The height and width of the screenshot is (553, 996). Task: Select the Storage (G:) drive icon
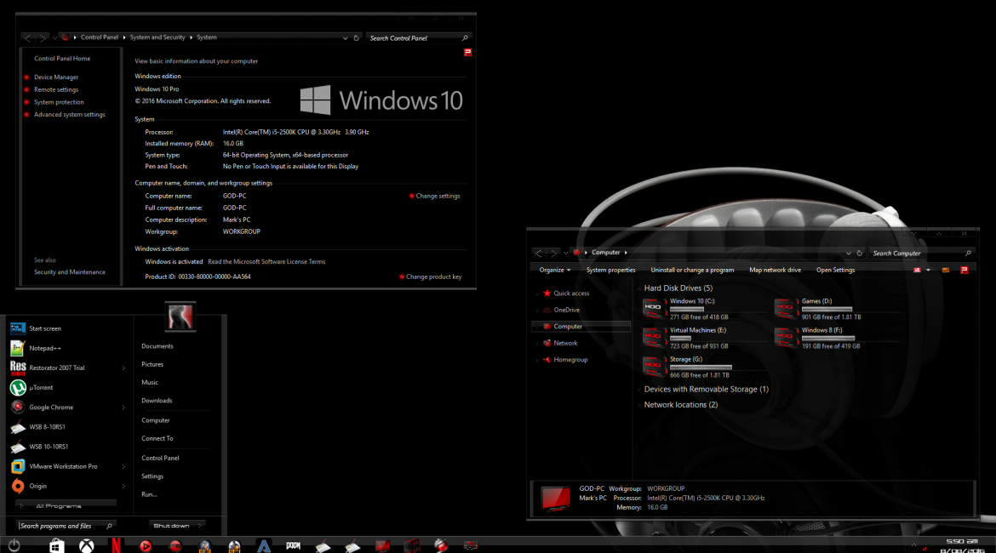click(654, 367)
